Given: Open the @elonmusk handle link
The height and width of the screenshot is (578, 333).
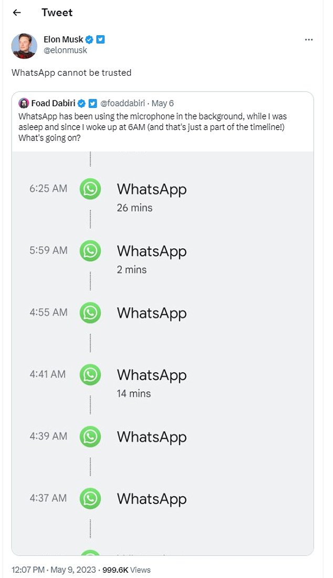Looking at the screenshot, I should point(65,50).
